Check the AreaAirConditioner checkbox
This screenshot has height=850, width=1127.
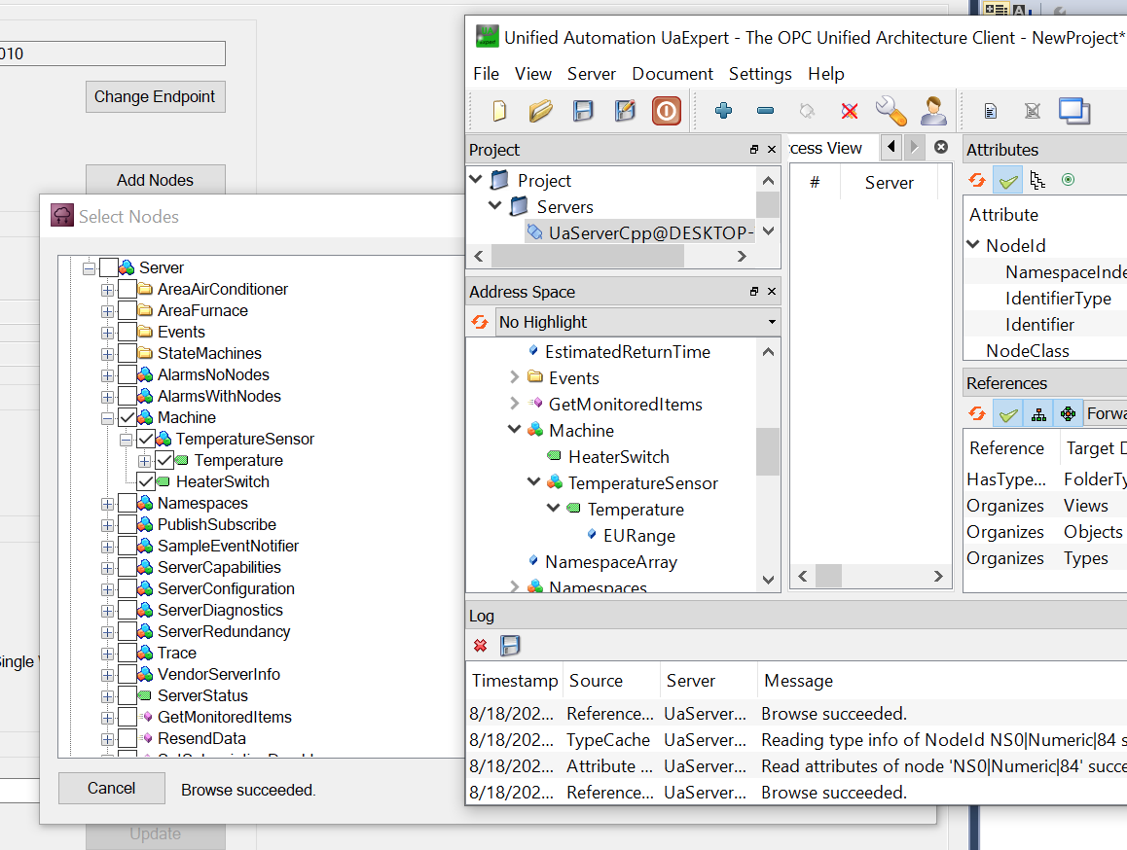tap(127, 289)
